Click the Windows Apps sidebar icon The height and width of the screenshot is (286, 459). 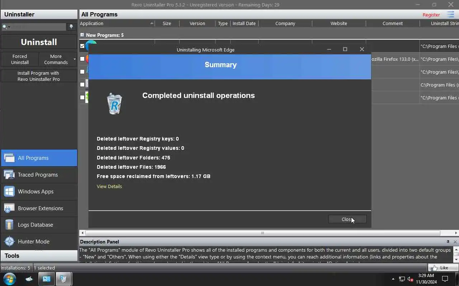[9, 191]
